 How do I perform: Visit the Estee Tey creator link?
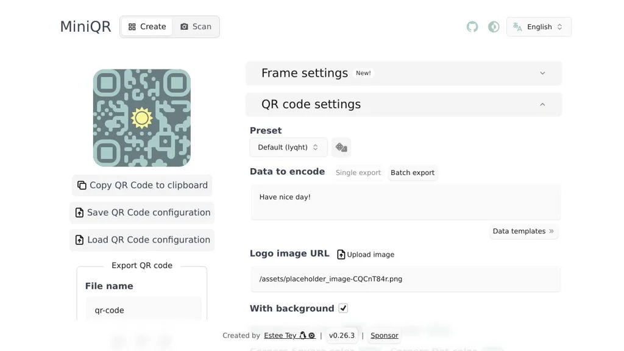[280, 336]
